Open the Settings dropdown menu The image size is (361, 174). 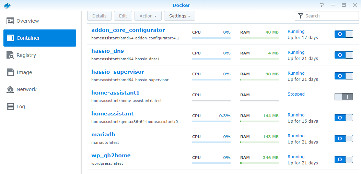pyautogui.click(x=179, y=16)
